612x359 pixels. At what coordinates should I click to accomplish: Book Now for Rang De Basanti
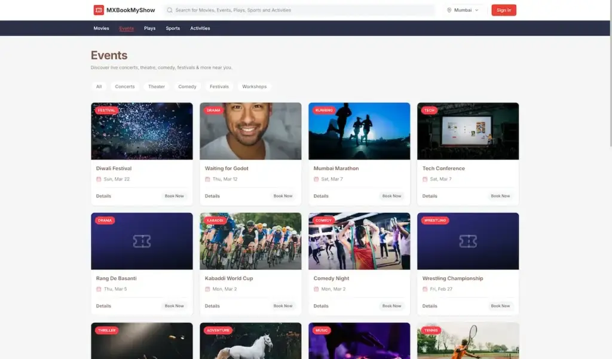174,306
